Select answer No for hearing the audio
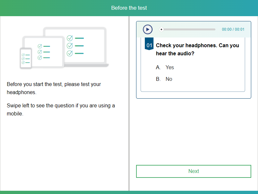The height and width of the screenshot is (194, 258). 169,79
